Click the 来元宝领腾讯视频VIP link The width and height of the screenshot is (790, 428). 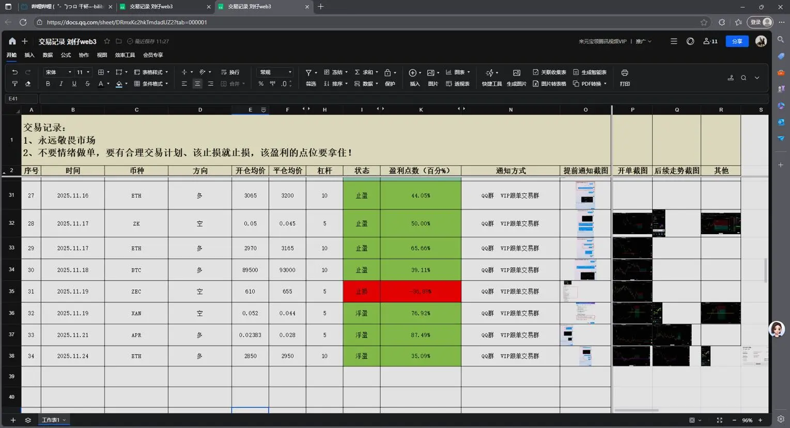[x=602, y=41]
